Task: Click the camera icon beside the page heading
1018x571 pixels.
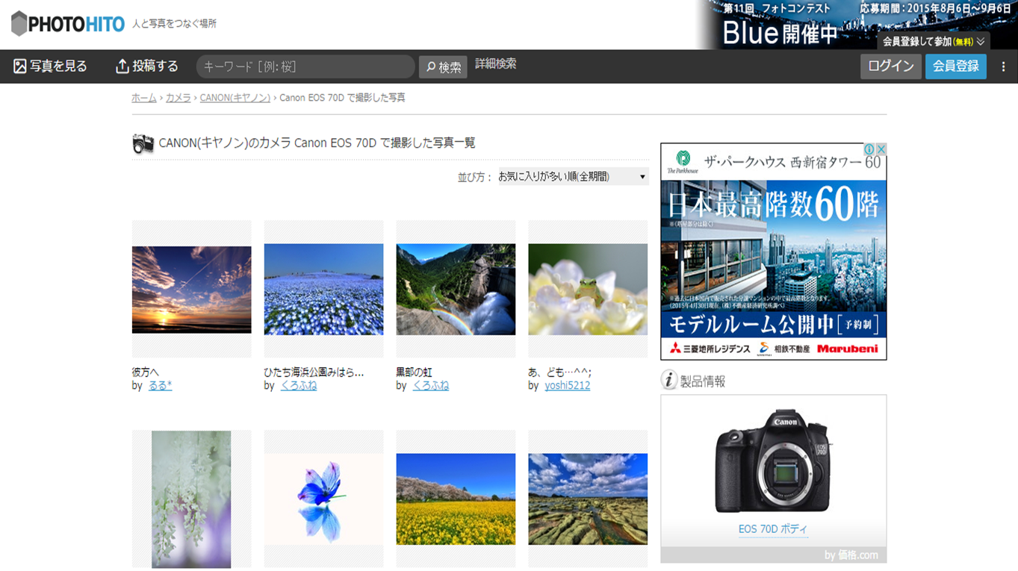Action: (x=143, y=143)
